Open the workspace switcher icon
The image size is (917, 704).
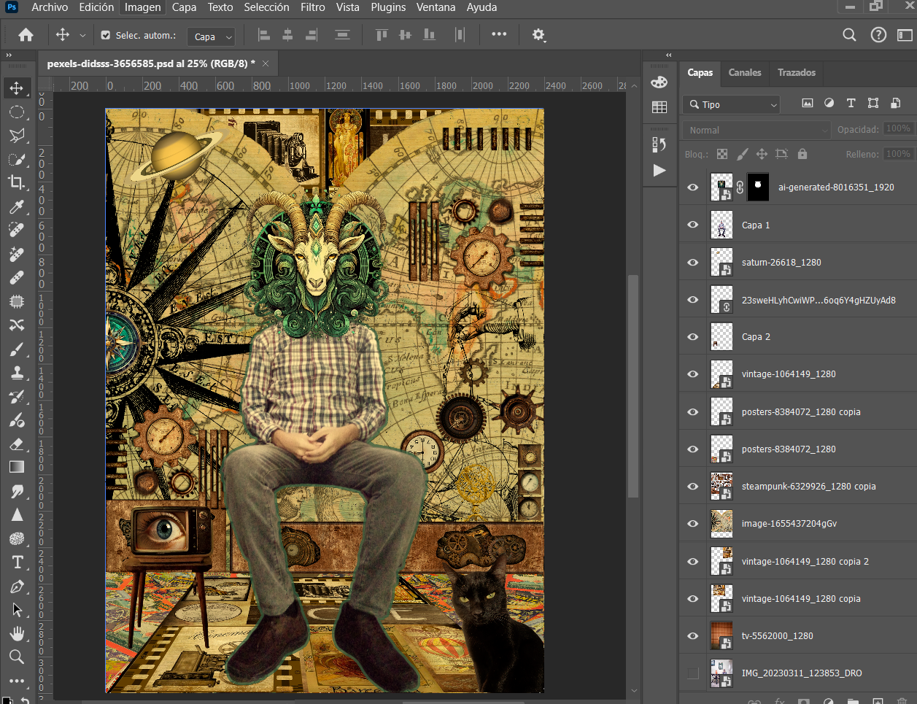coord(905,35)
